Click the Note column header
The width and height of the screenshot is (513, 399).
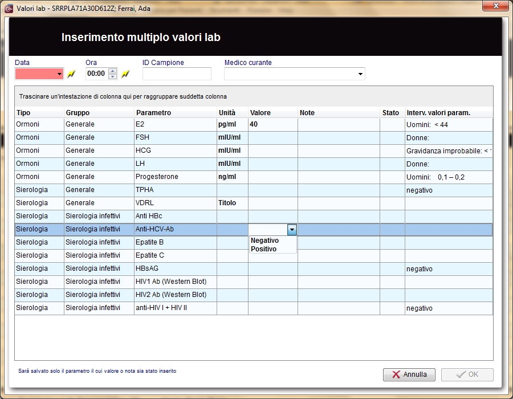[339, 112]
